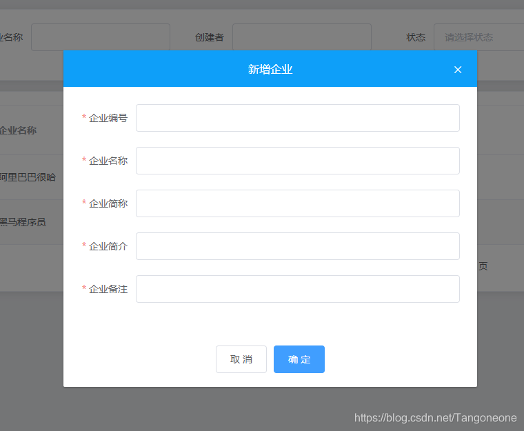The image size is (524, 431).
Task: Select the 企业简介 input box
Action: (297, 246)
